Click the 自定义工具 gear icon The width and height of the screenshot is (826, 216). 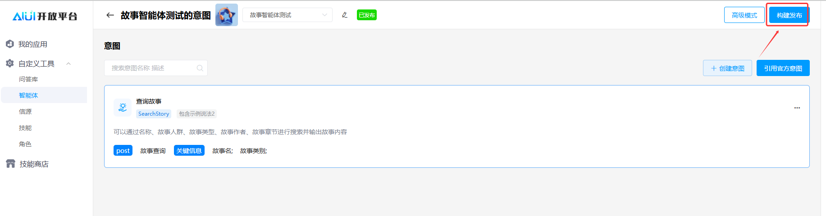(10, 63)
